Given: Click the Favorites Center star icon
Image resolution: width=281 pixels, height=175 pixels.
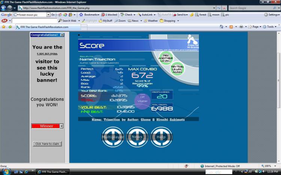Looking at the screenshot, I should click(4, 27).
